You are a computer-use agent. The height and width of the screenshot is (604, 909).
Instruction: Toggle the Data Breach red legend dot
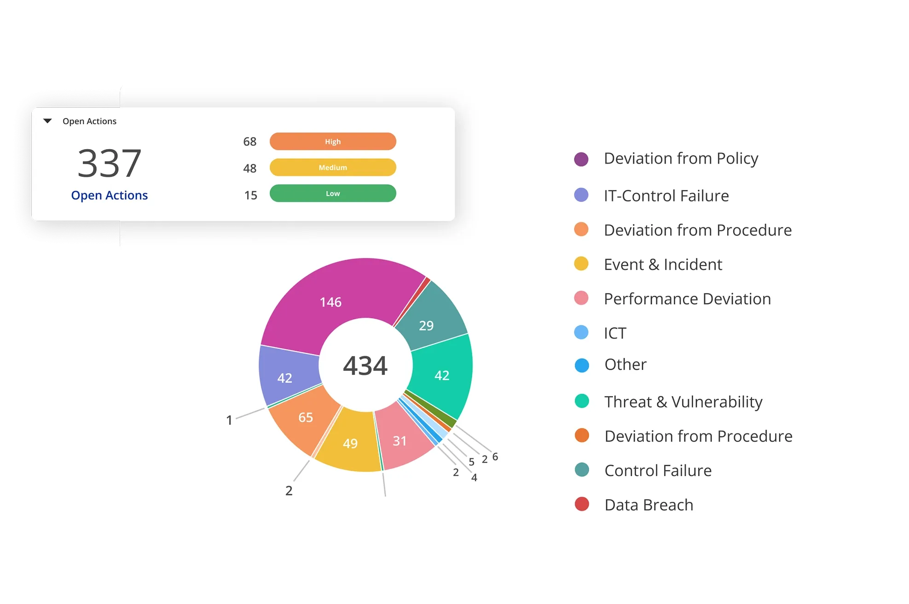coord(582,504)
